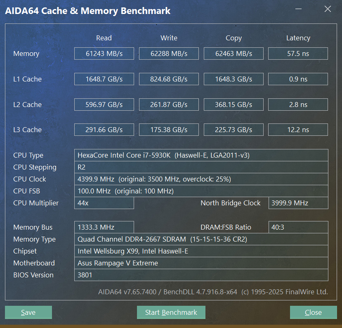Save the benchmark results
Screen dimensions: 342x328
[28, 312]
